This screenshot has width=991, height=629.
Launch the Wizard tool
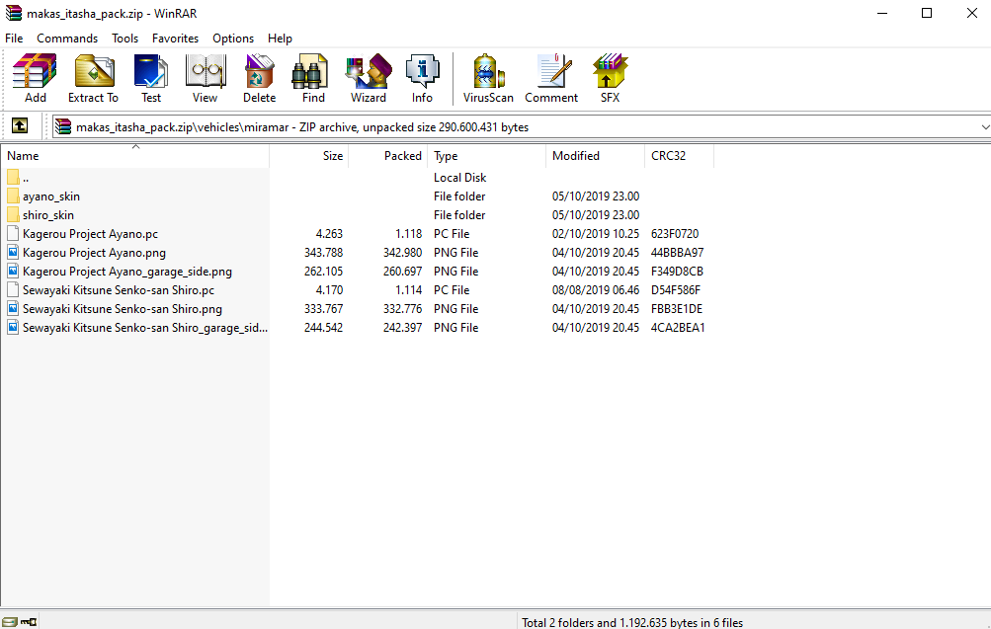pyautogui.click(x=369, y=71)
